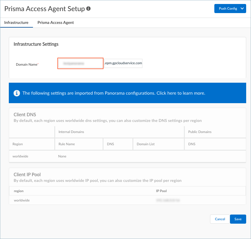This screenshot has width=251, height=239.
Task: Select the worldwide row in Client DNS
Action: pyautogui.click(x=20, y=156)
